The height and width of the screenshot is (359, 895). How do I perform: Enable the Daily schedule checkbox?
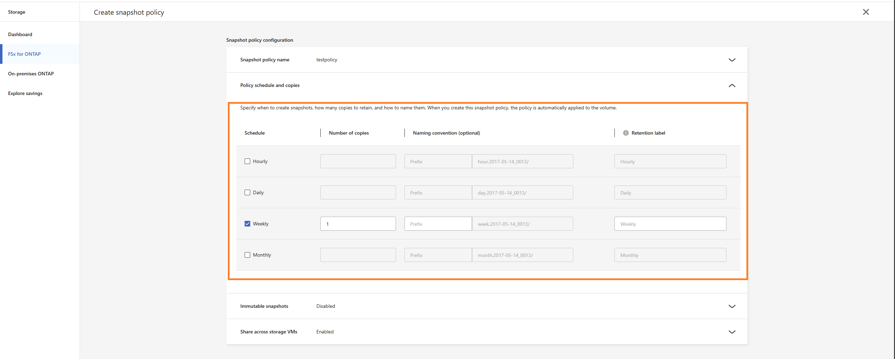247,192
